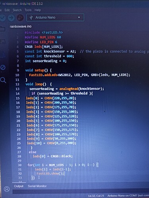Open the Sketchbook folder sidebar icon

point(3,29)
